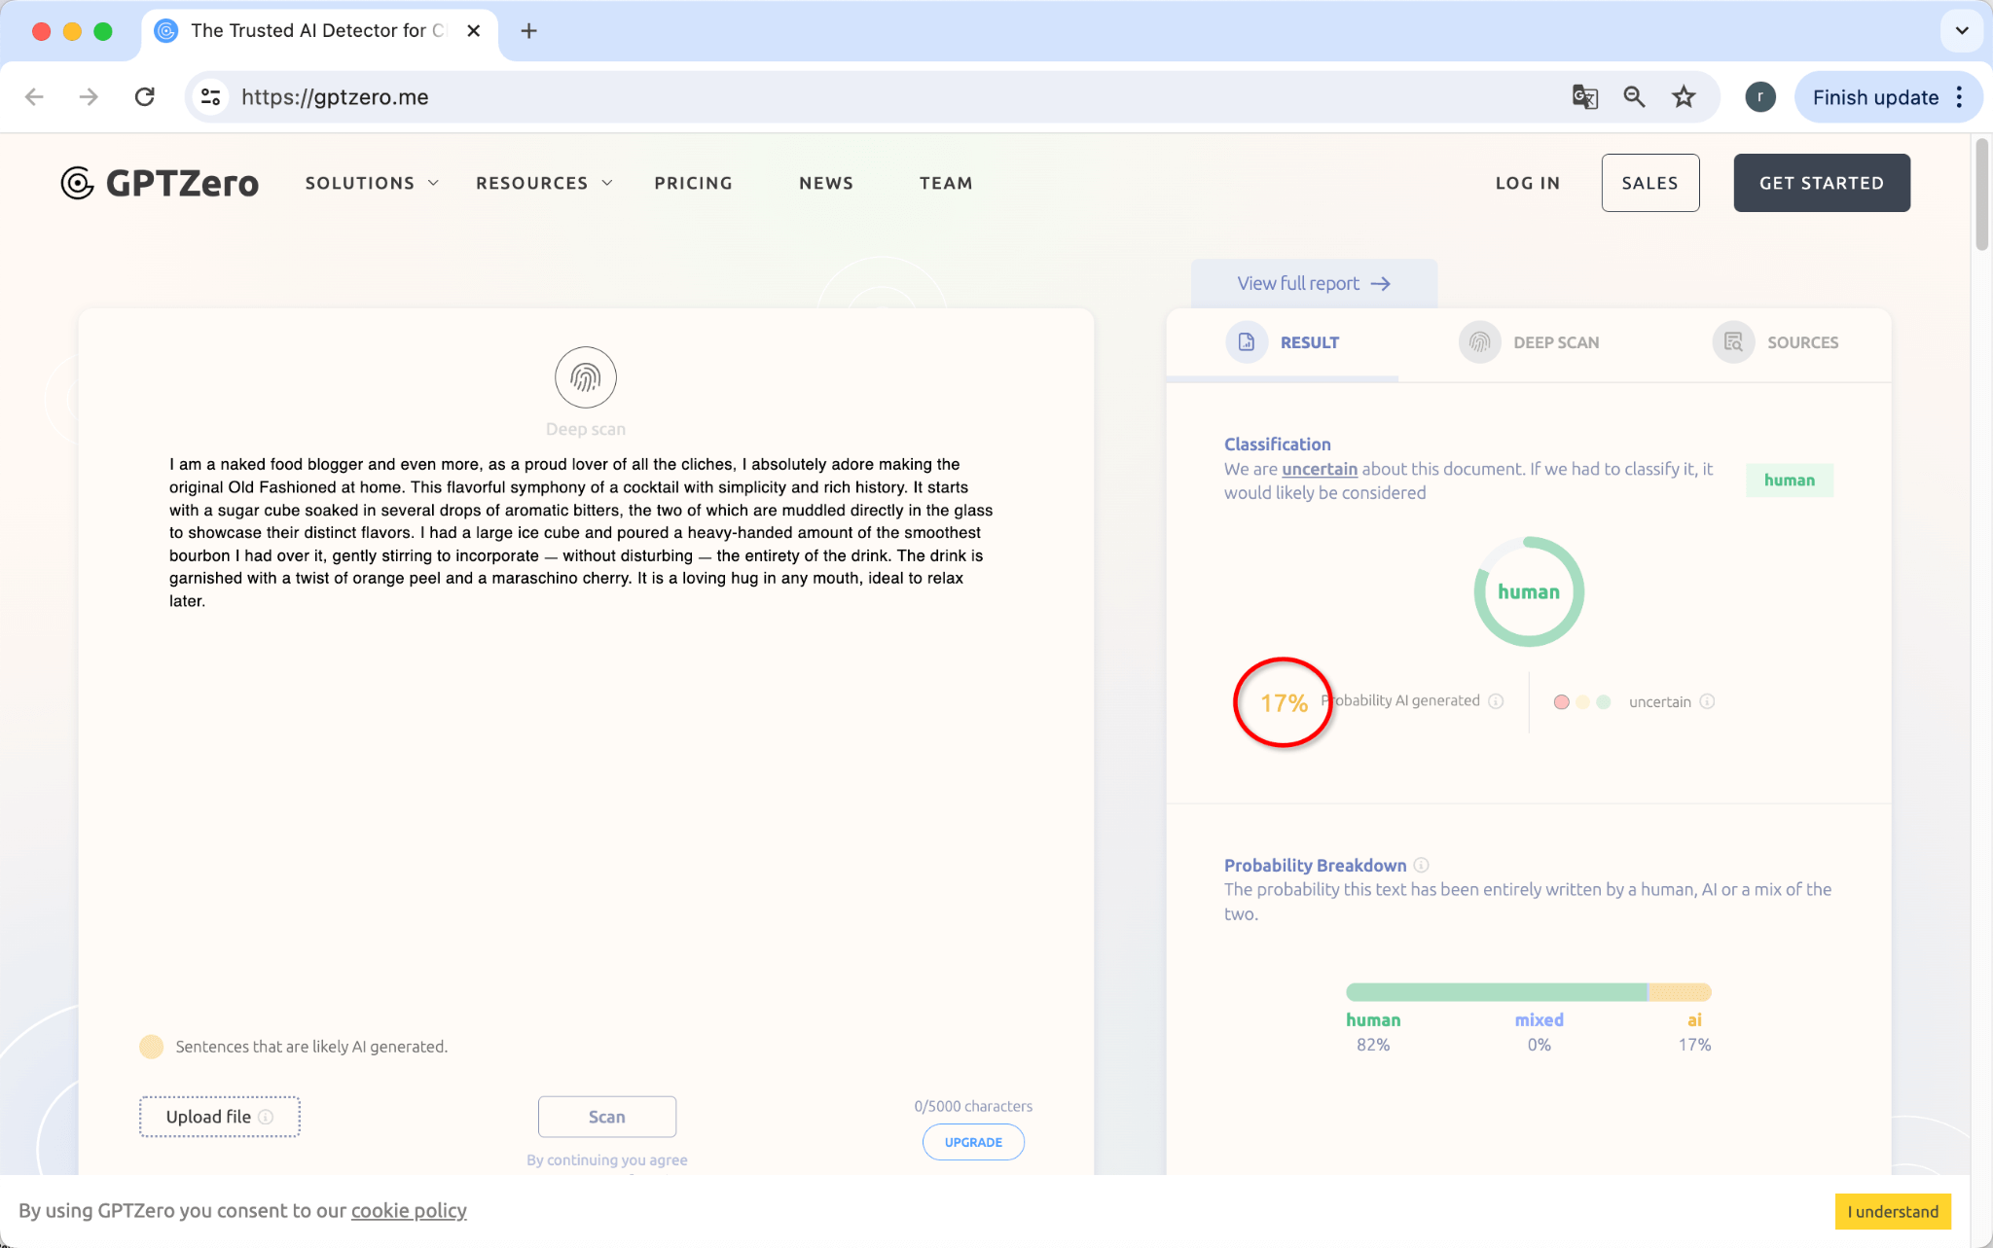Click the address bar URL gptzero.me
This screenshot has width=1993, height=1248.
click(x=335, y=97)
